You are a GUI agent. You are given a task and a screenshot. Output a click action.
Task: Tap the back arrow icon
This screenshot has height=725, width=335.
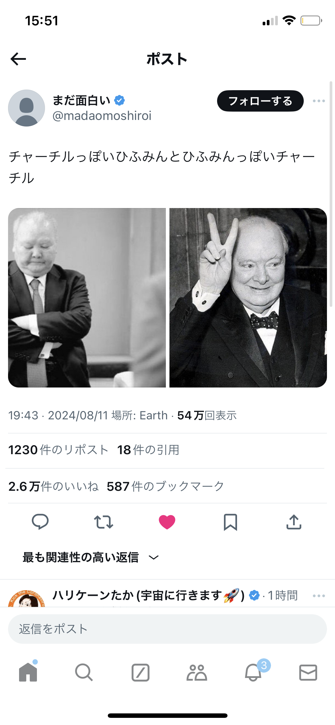18,59
